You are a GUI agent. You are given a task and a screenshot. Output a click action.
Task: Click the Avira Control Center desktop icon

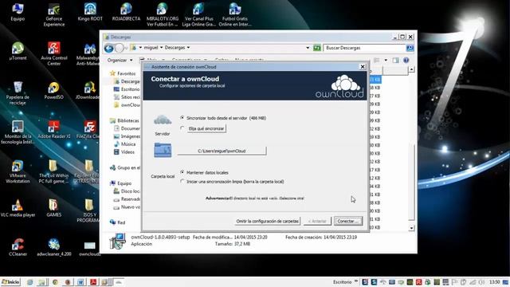tap(54, 54)
